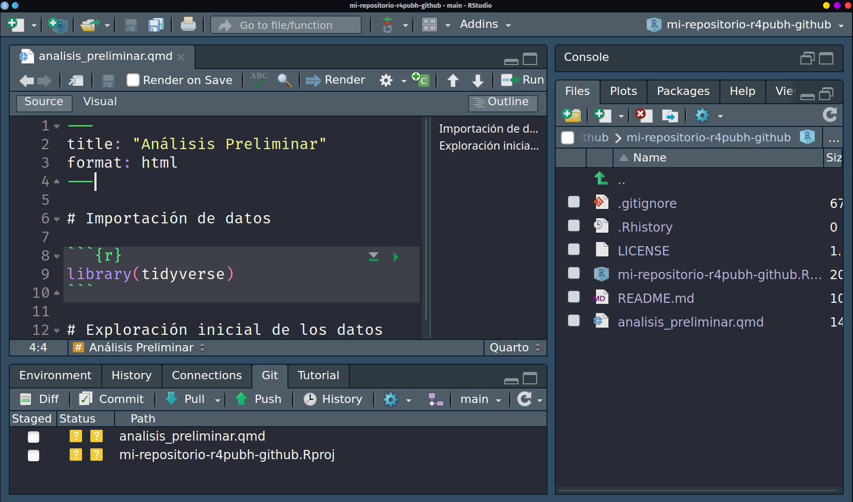Image resolution: width=853 pixels, height=502 pixels.
Task: Switch to the Packages tab
Action: click(x=683, y=91)
